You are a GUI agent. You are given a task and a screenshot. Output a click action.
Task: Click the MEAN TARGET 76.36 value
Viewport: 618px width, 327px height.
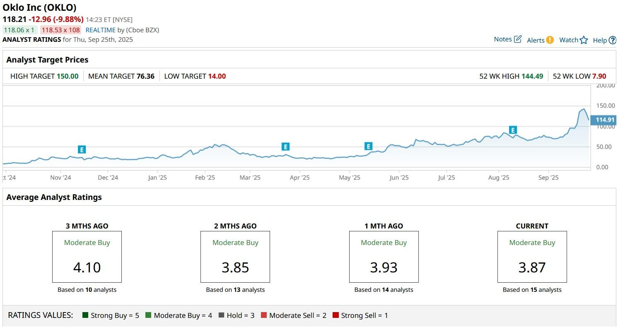[145, 76]
